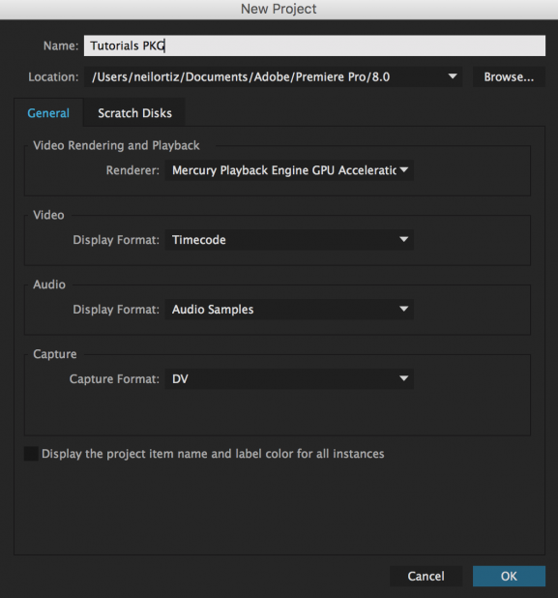
Task: Open the Location path dropdown
Action: pyautogui.click(x=273, y=76)
